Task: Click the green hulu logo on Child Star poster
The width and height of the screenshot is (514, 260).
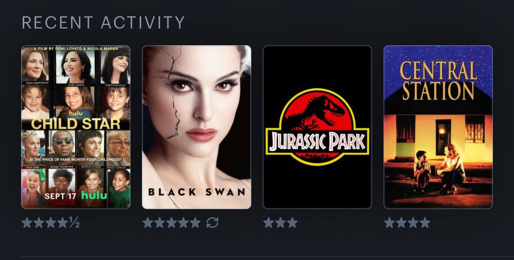Action: click(x=94, y=195)
